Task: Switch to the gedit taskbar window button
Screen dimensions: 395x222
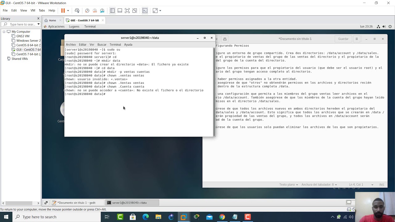Action: pos(77,203)
